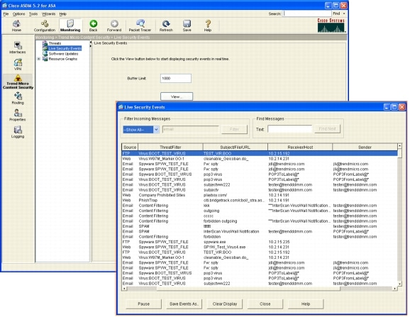
Task: Open the Wizards menu
Action: (x=48, y=14)
